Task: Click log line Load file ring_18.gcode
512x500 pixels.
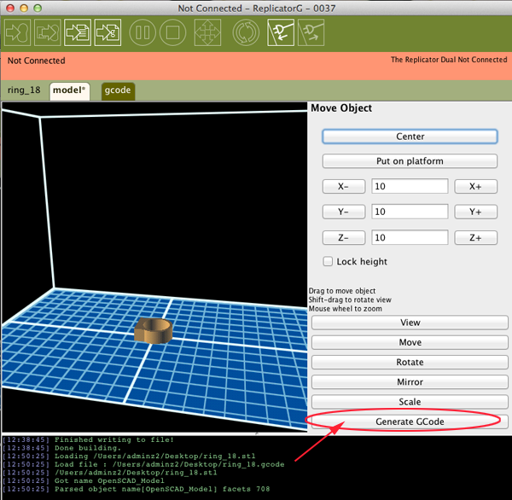Action: (x=170, y=464)
